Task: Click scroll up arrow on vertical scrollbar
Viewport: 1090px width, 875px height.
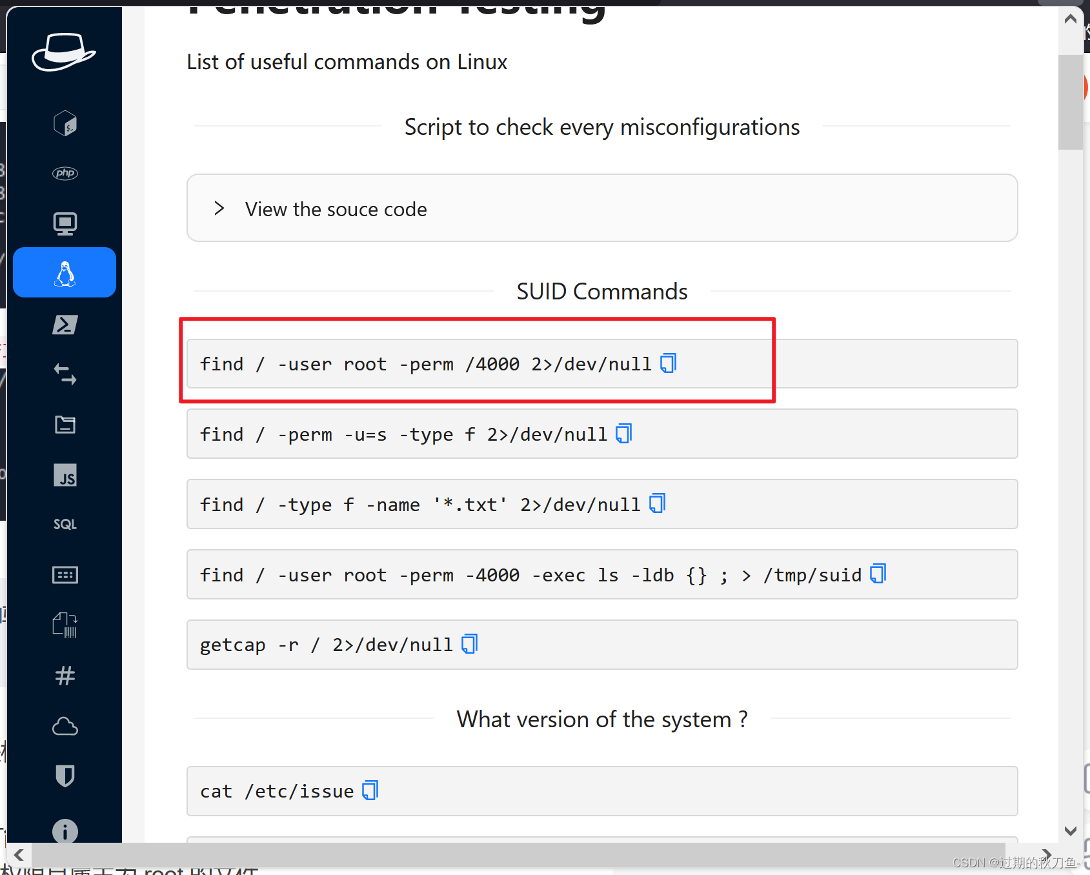Action: (x=1071, y=19)
